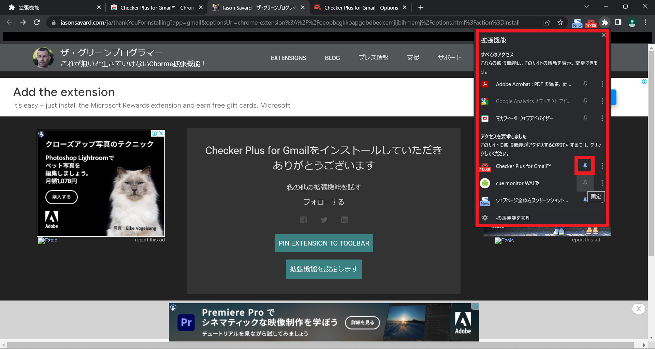655x349 pixels.
Task: Close the extensions popup panel
Action: [x=603, y=35]
